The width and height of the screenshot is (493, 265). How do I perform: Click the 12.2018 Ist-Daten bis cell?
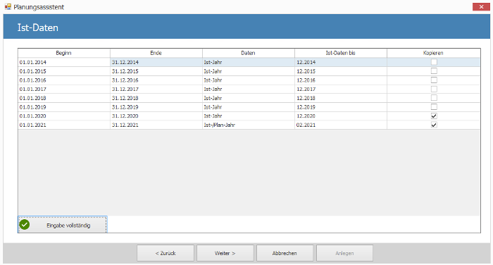click(x=340, y=98)
